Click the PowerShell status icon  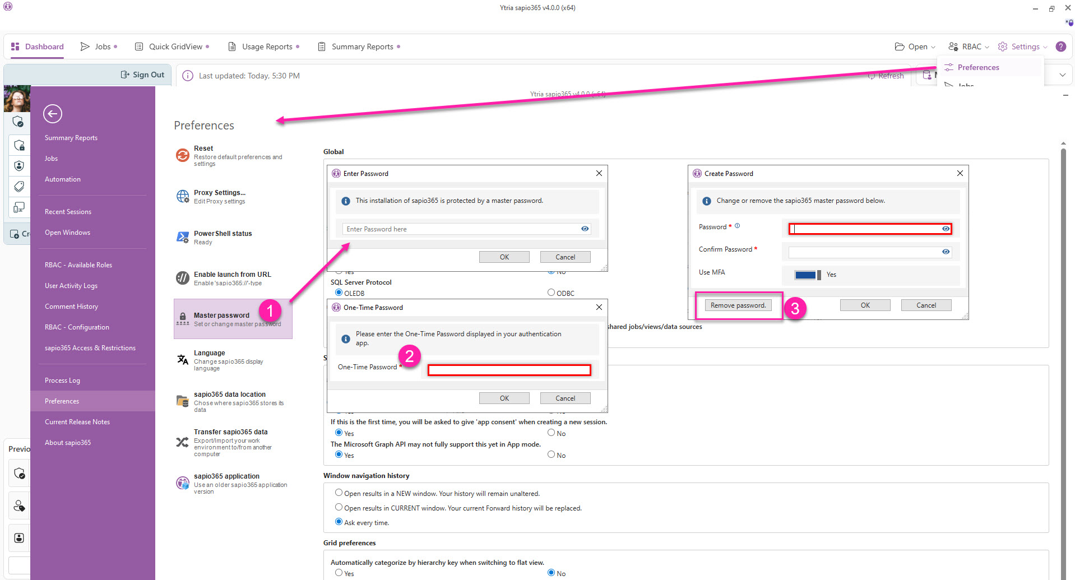click(183, 238)
